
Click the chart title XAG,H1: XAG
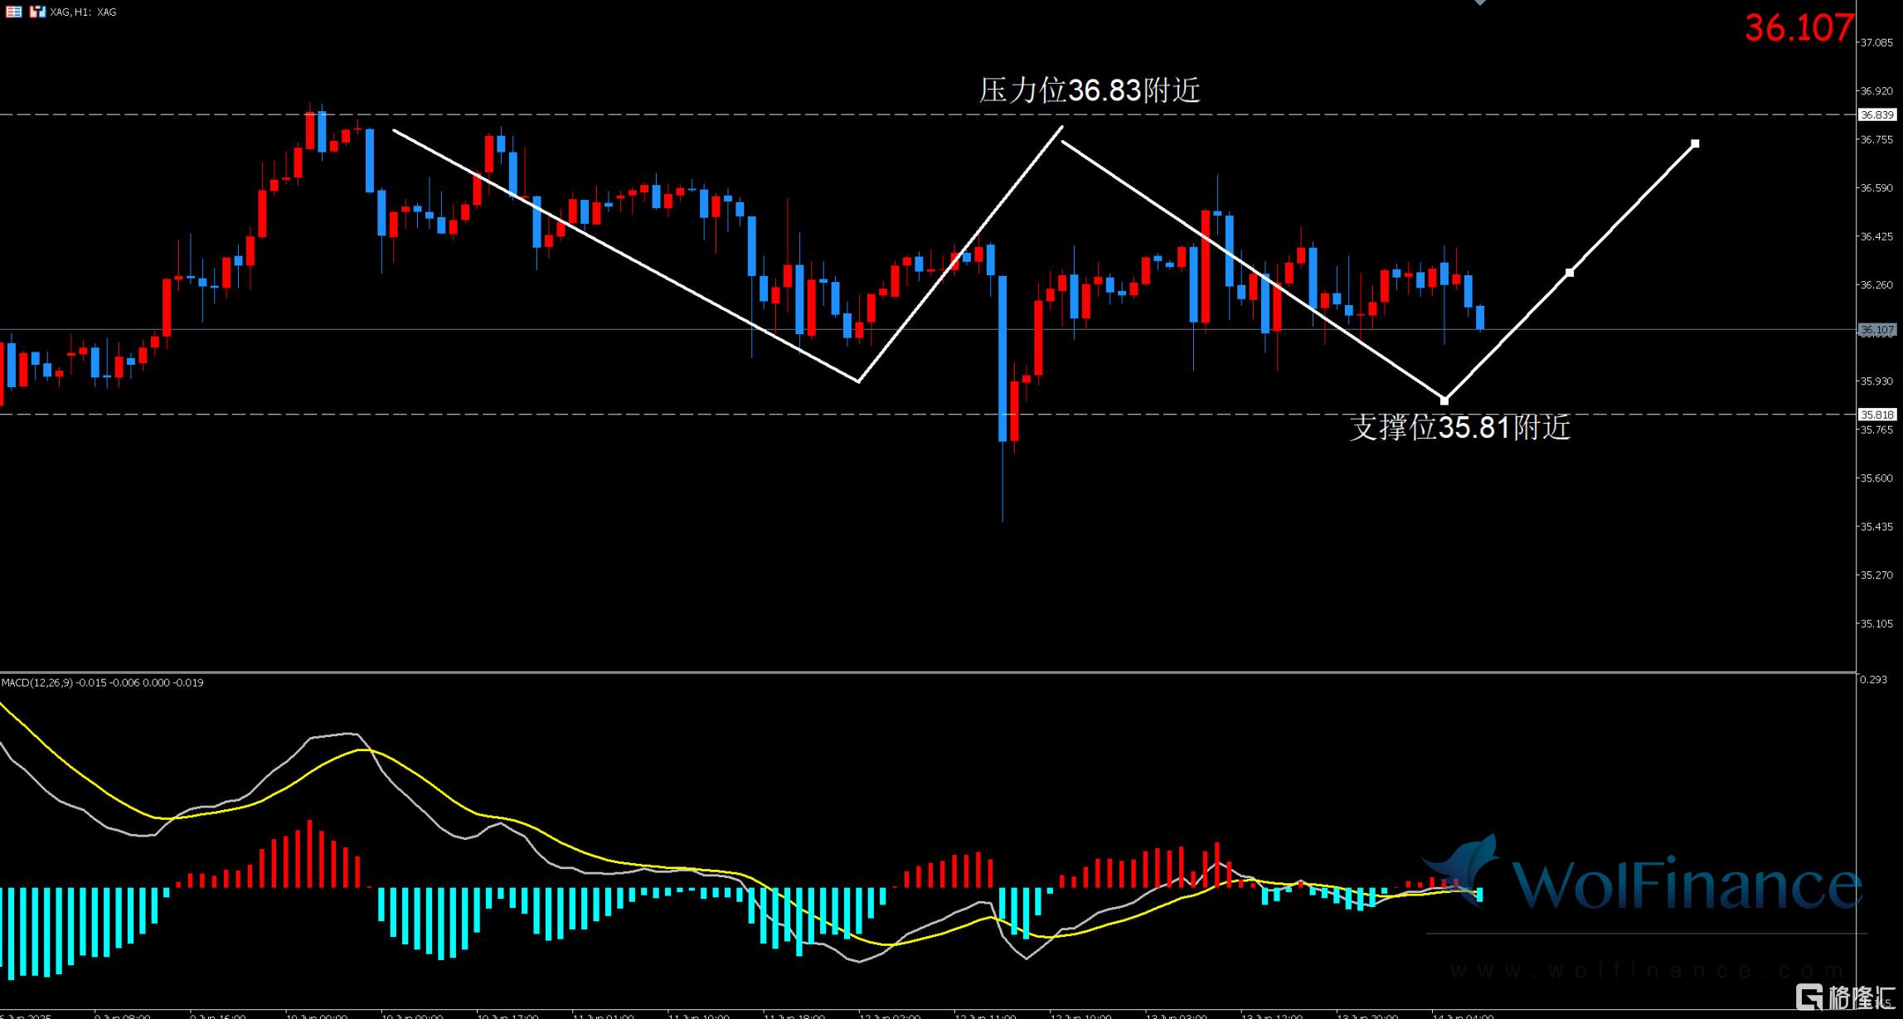(83, 12)
